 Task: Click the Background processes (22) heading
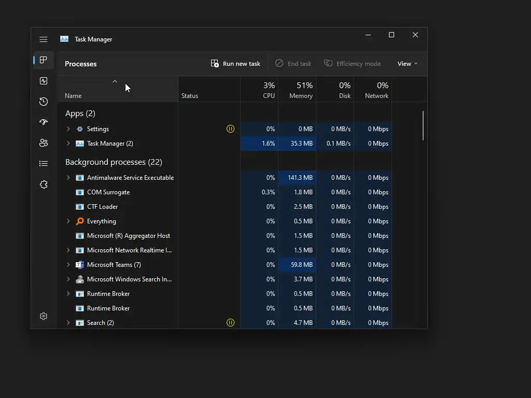[x=114, y=162]
